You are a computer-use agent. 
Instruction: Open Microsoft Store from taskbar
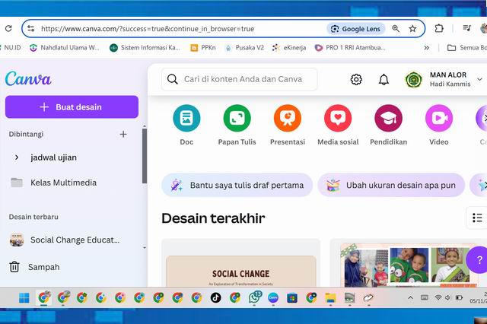tap(292, 297)
